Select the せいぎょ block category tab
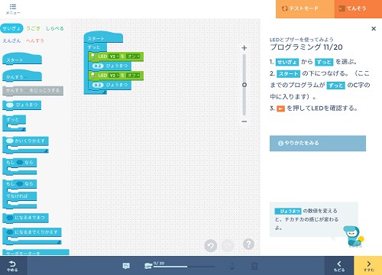 coord(11,28)
